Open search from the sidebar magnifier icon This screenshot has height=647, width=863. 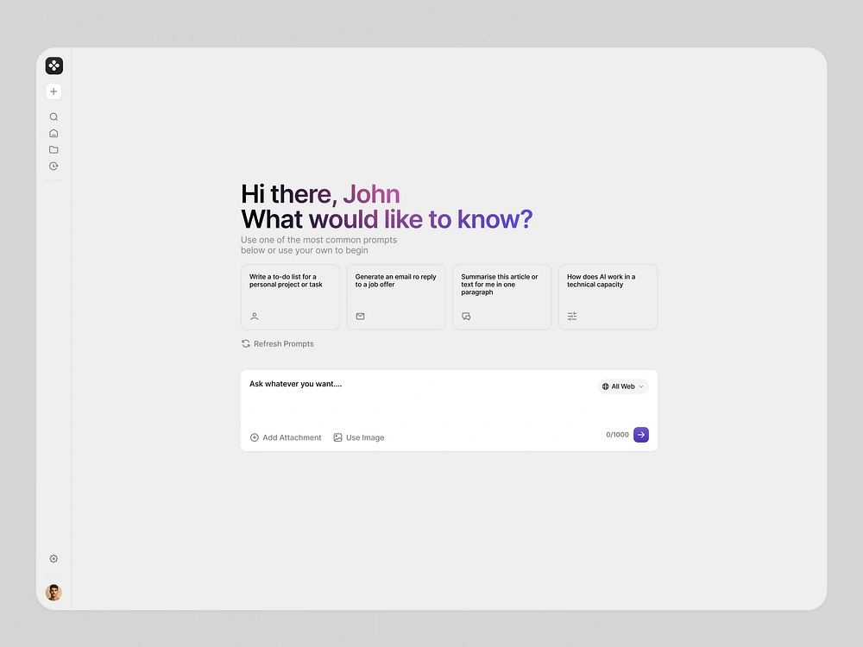click(54, 116)
